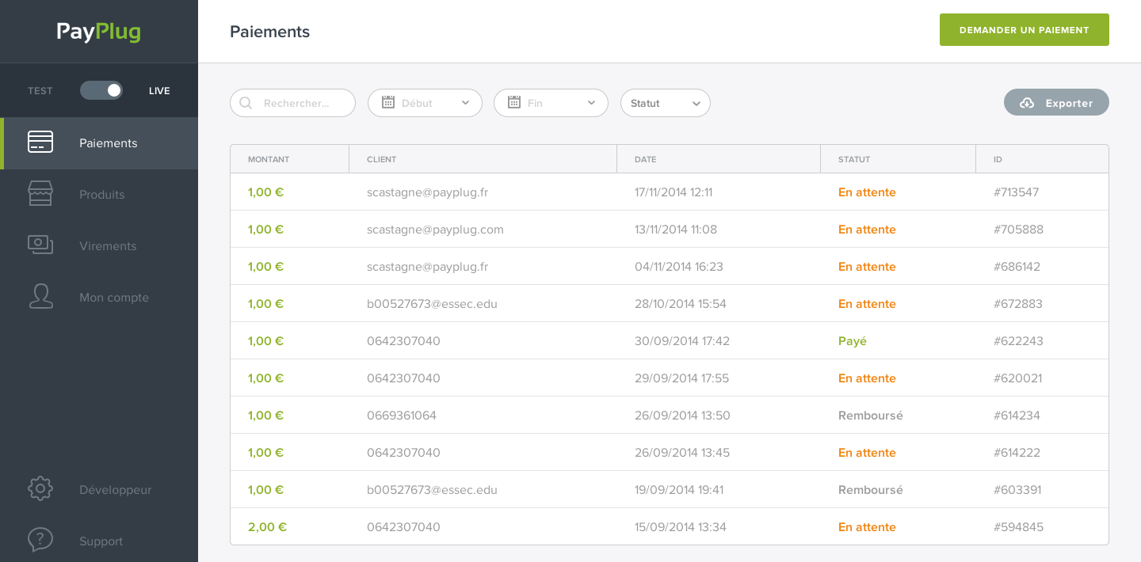
Task: Select the Paiements menu item
Action: pyautogui.click(x=108, y=143)
